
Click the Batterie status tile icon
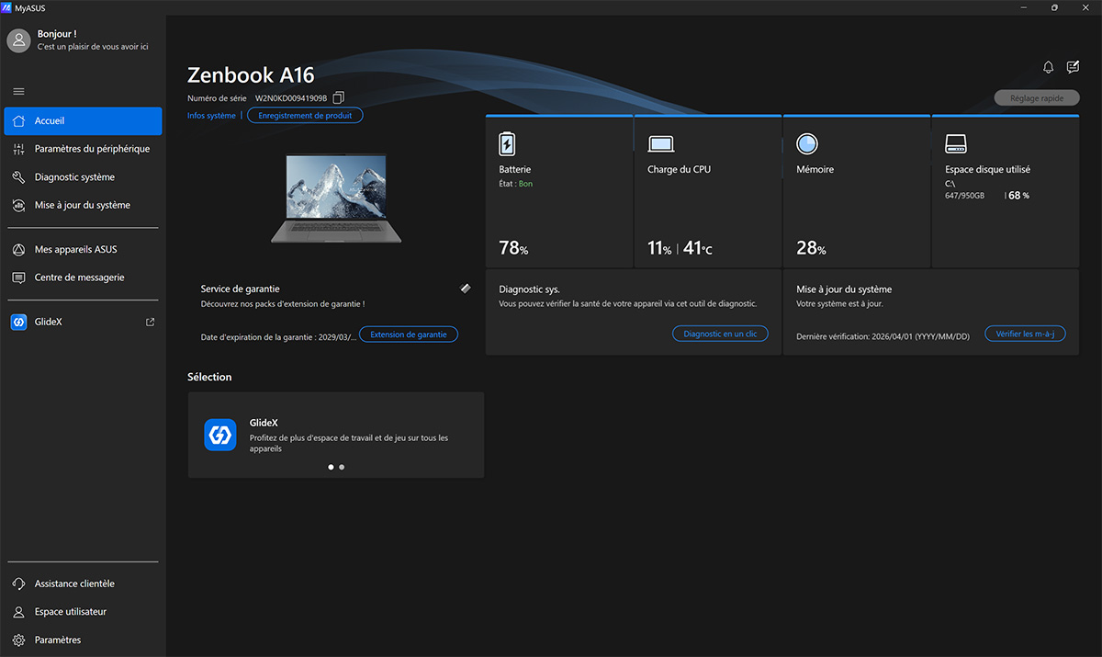pos(506,142)
